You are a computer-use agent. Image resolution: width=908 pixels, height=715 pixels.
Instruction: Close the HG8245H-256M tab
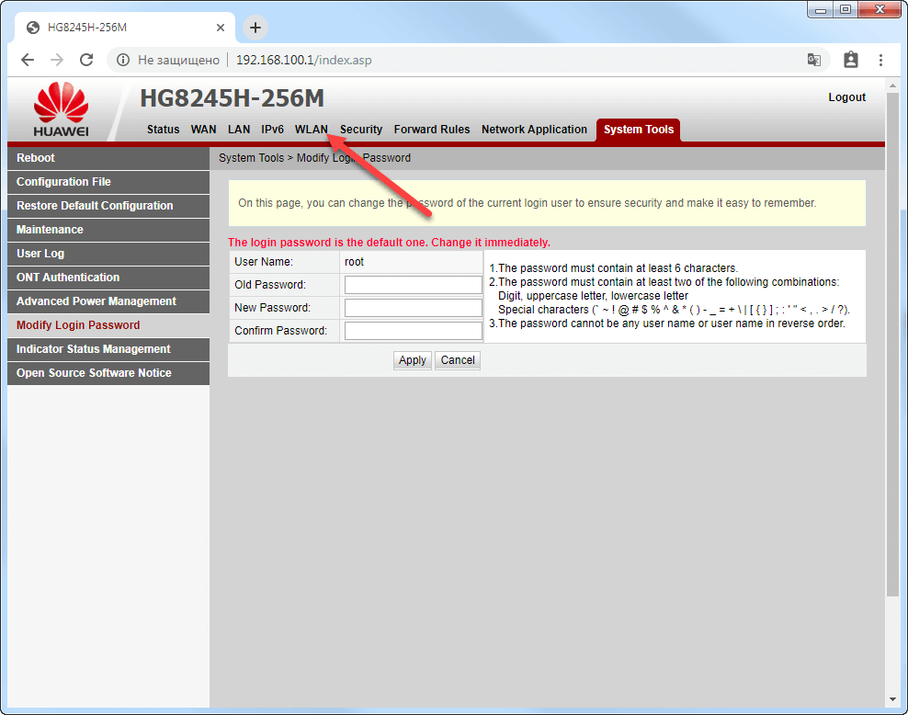(221, 28)
